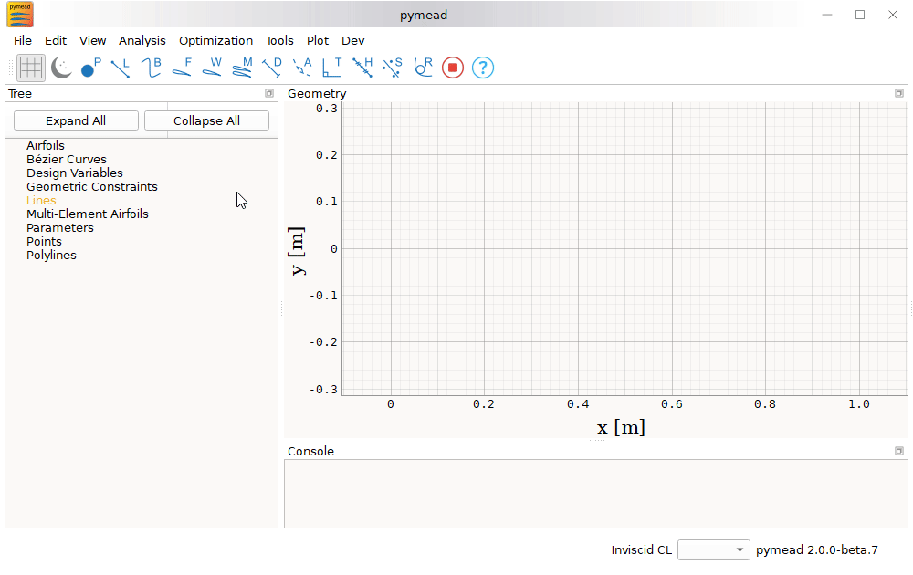
Task: Open the Inviscid CL dropdown
Action: (714, 550)
